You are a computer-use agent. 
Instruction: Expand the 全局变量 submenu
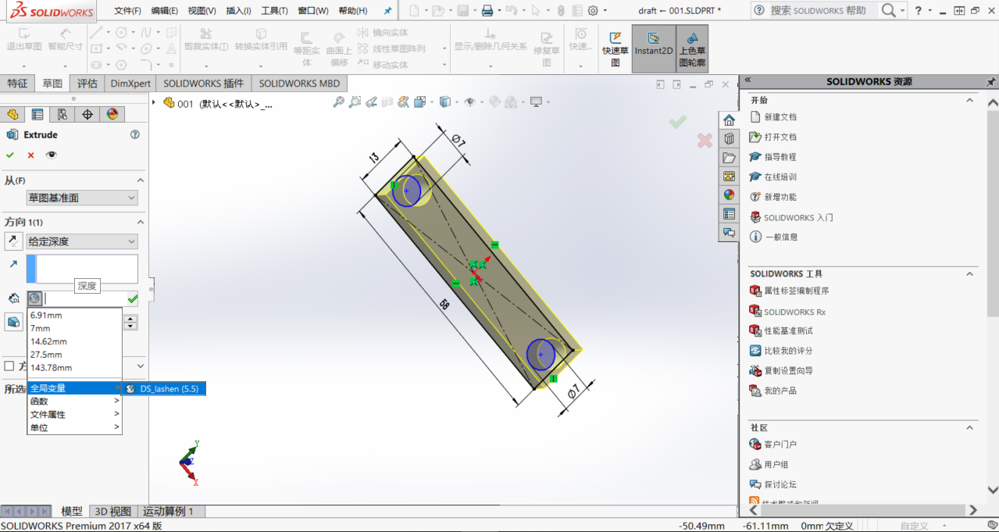[73, 387]
